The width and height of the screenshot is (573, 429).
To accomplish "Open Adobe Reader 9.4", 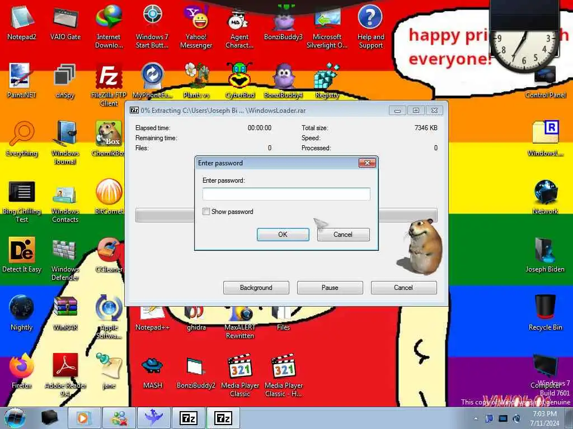I will [x=65, y=375].
